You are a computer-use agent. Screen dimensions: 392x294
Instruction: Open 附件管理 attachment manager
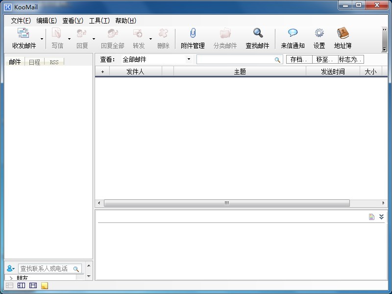pyautogui.click(x=193, y=33)
